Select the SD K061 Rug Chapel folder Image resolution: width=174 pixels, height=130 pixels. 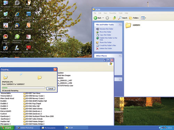(32, 103)
